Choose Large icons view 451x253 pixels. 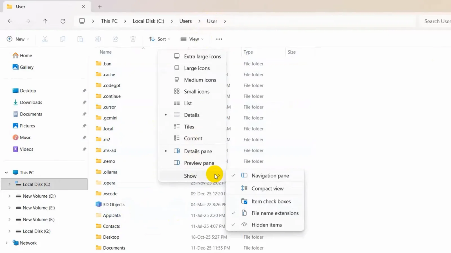[193, 68]
